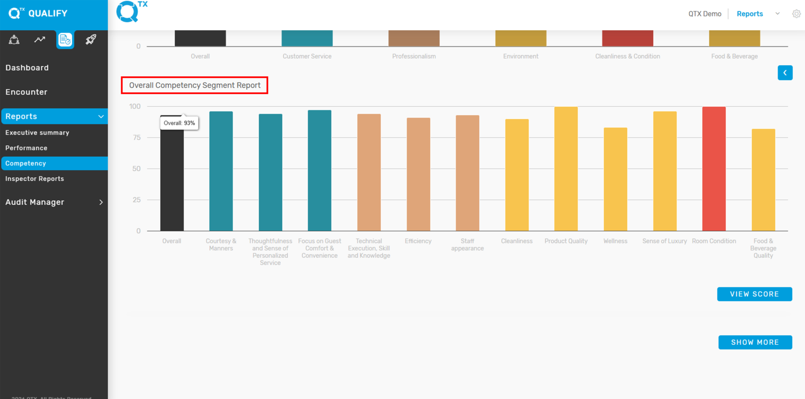The width and height of the screenshot is (805, 399).
Task: Open Executive summary report
Action: coord(37,132)
